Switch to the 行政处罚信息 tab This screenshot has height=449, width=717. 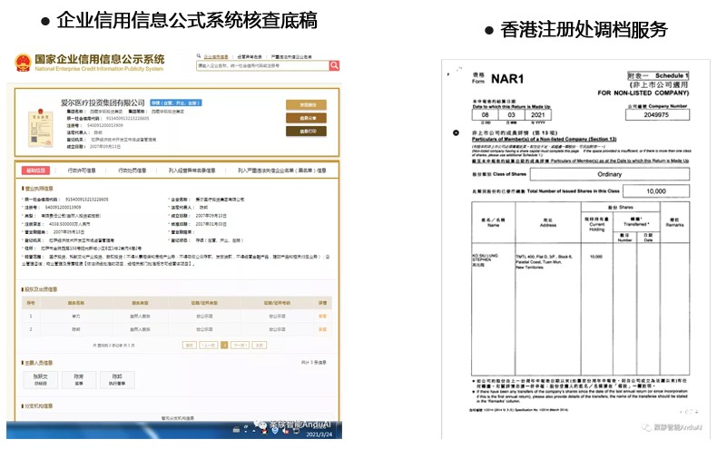[133, 171]
